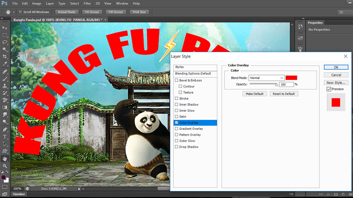Open the Edit menu
This screenshot has height=198, width=353.
25,3
